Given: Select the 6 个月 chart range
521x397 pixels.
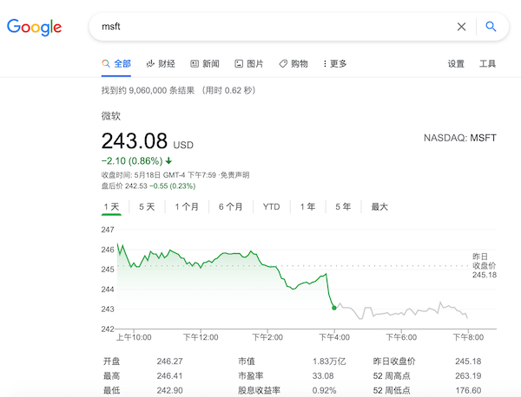Looking at the screenshot, I should pos(231,206).
